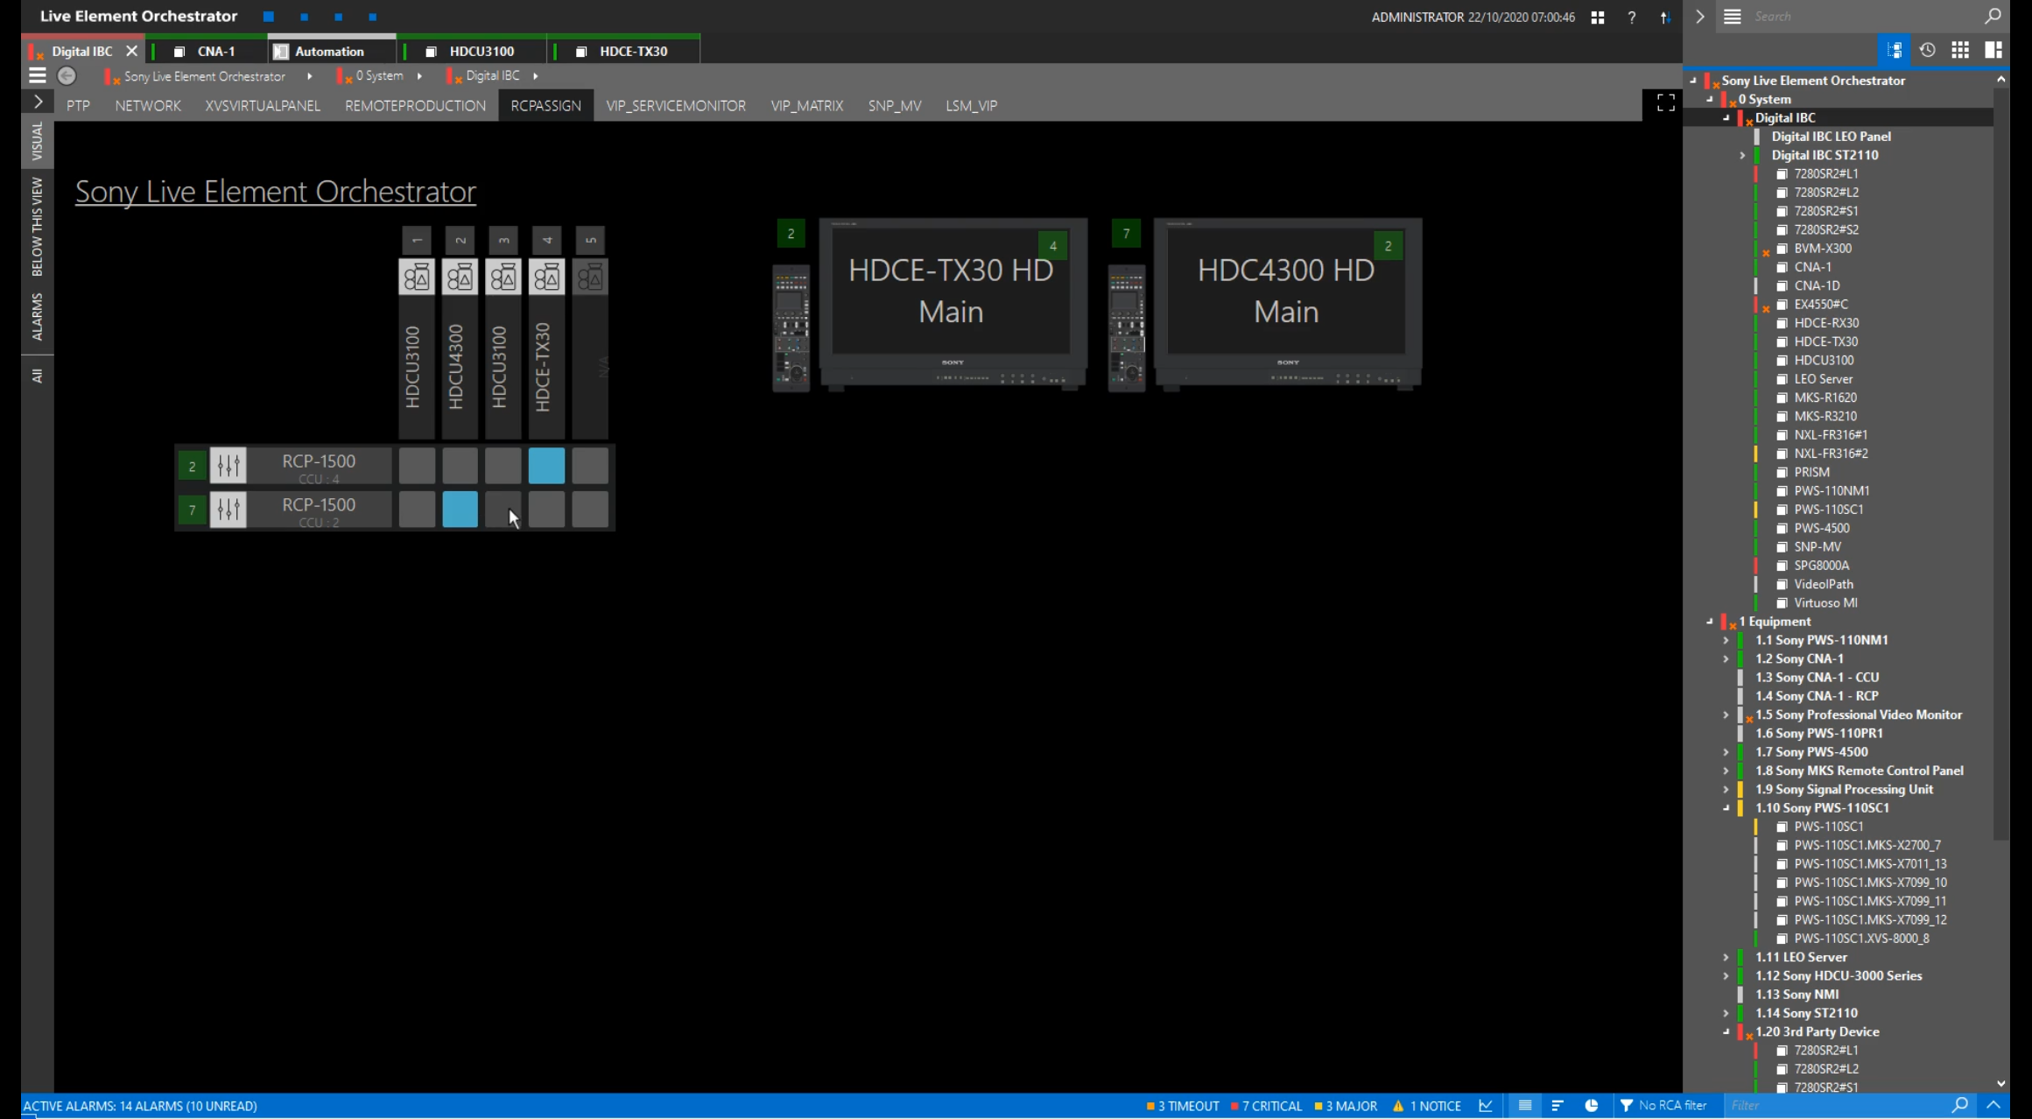2032x1119 pixels.
Task: Open the ALARMS vertical side tab
Action: 37,317
